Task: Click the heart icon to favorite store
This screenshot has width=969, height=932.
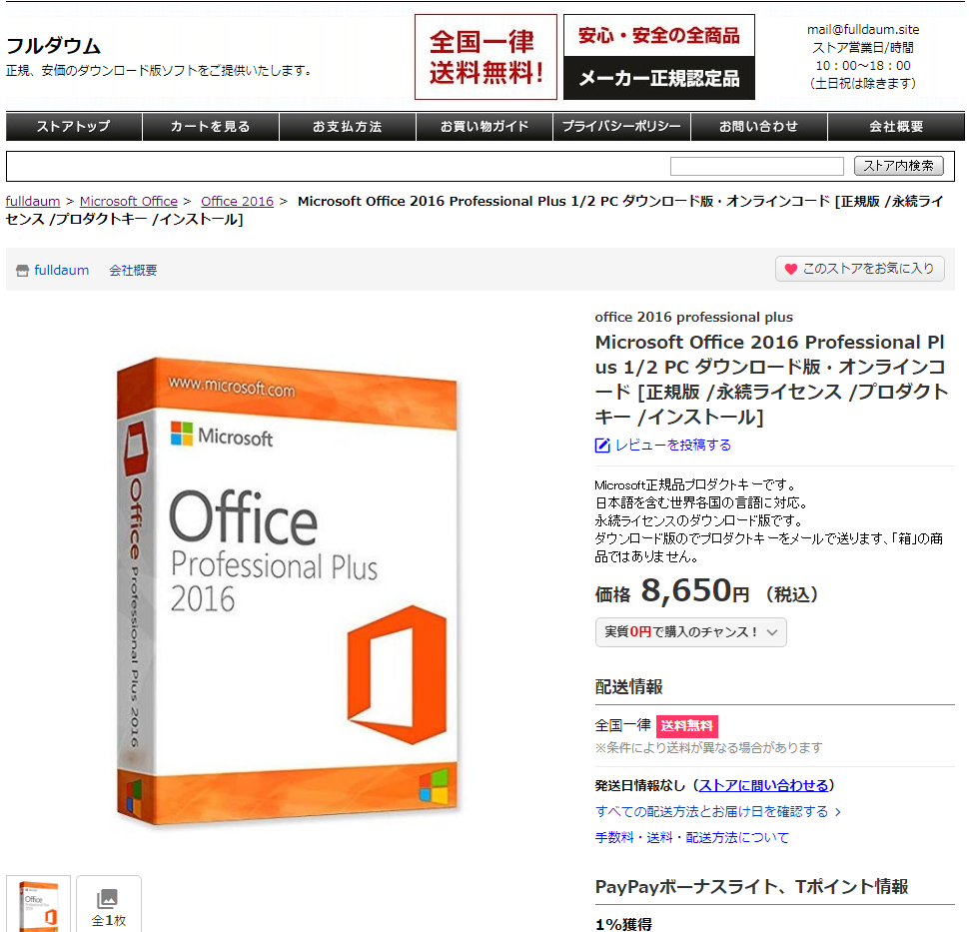Action: (790, 269)
